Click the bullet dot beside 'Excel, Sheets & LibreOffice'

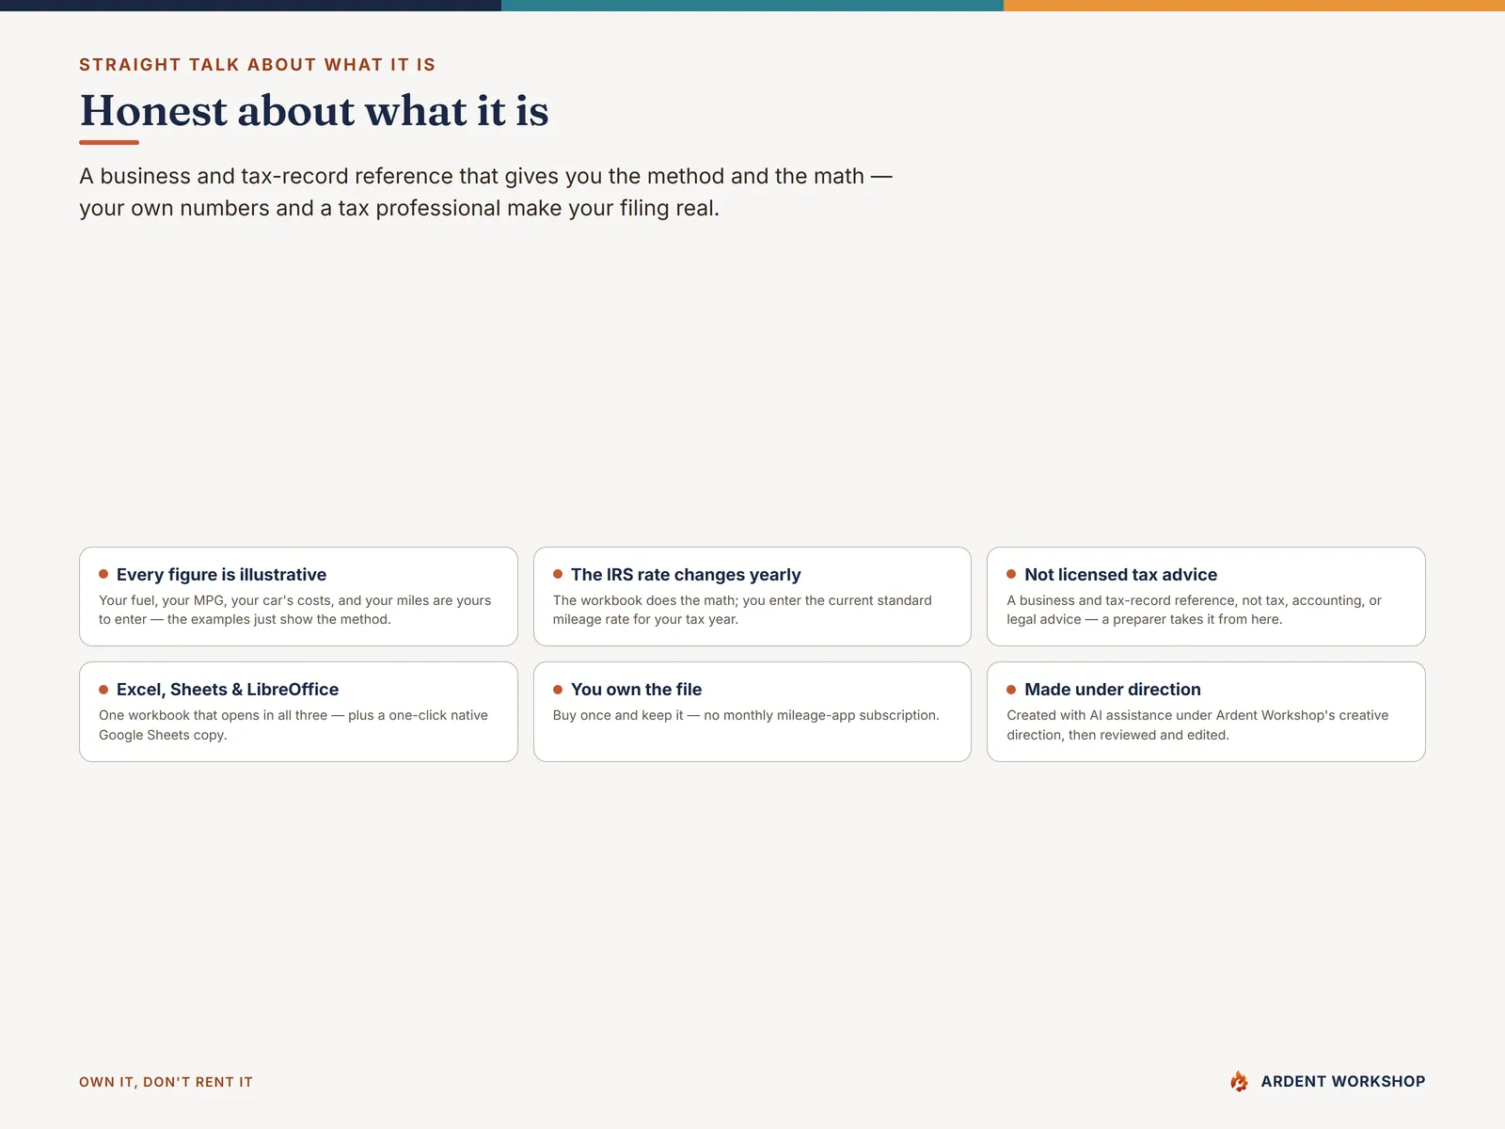[103, 689]
